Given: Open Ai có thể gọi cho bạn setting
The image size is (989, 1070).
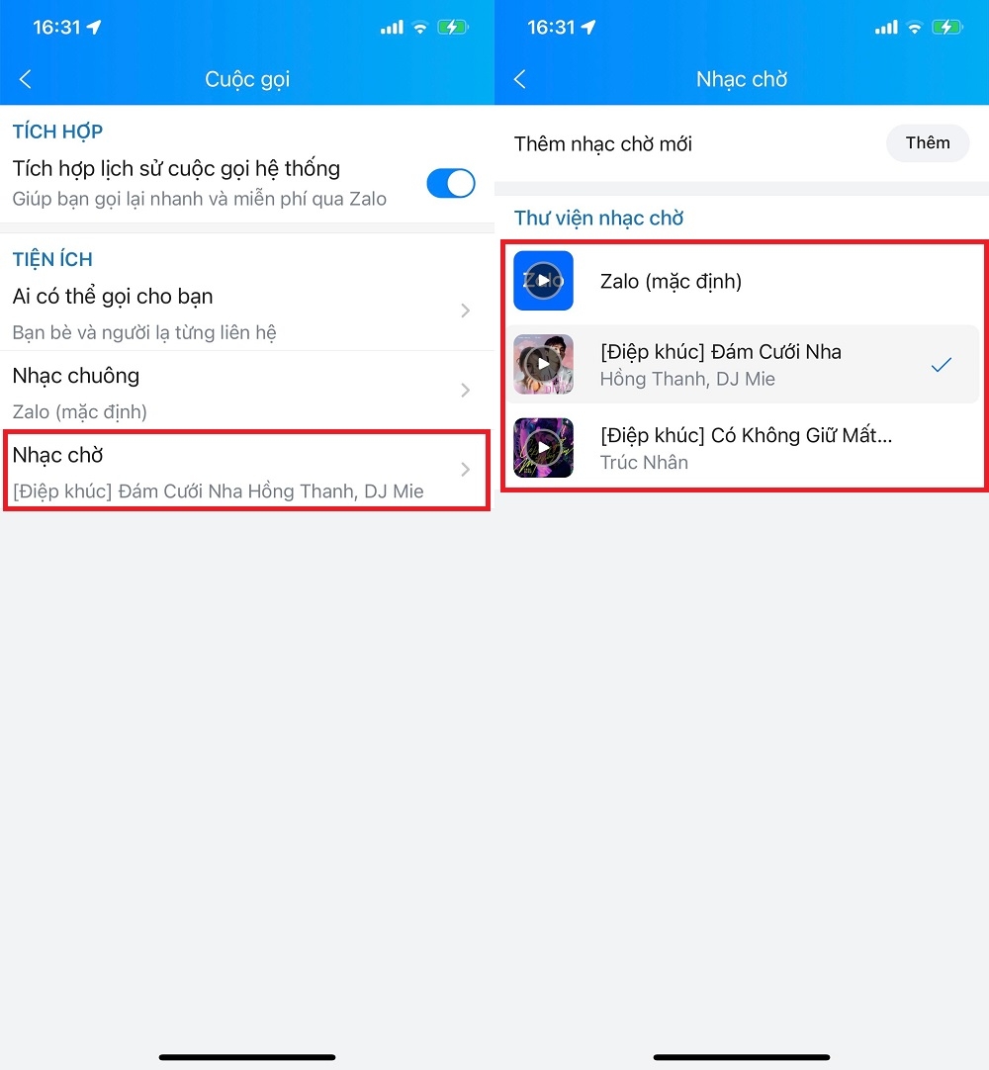Looking at the screenshot, I should coord(247,312).
